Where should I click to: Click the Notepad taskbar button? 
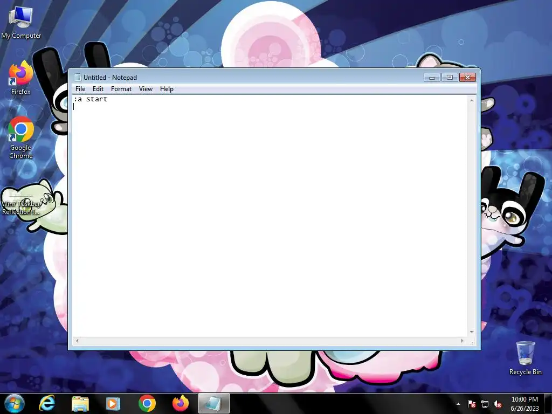[213, 403]
